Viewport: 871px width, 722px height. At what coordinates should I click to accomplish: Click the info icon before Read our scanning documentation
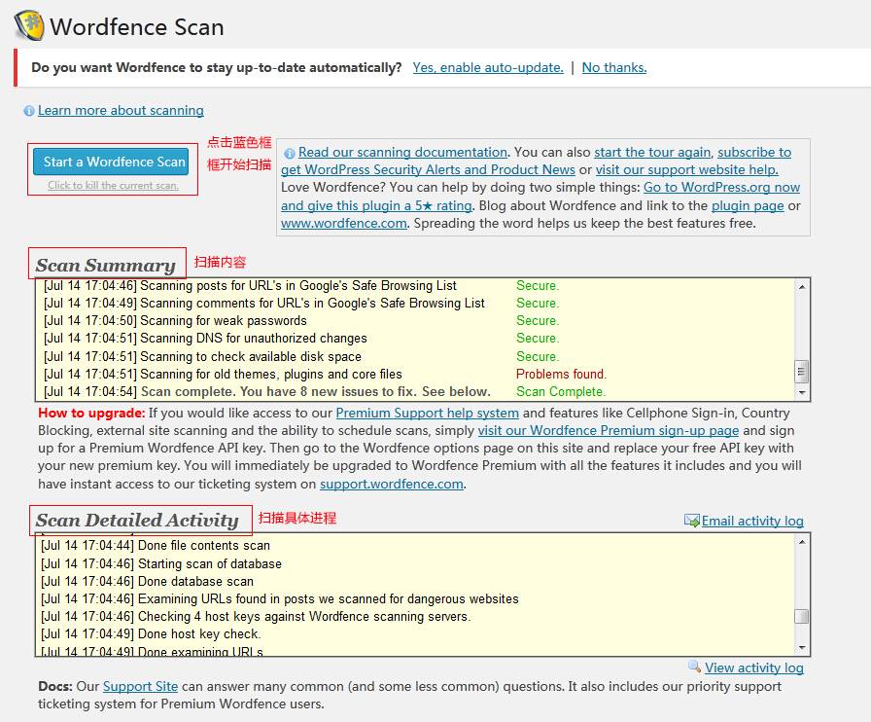pos(290,153)
